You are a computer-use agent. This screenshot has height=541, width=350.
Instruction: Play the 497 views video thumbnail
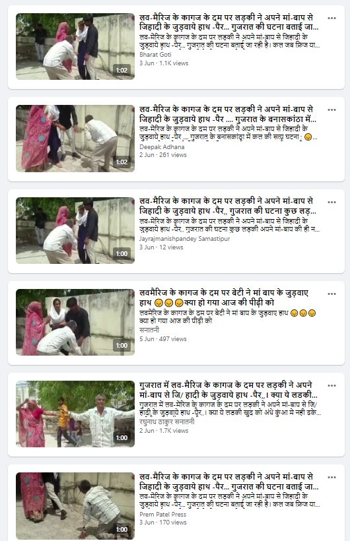coord(75,322)
